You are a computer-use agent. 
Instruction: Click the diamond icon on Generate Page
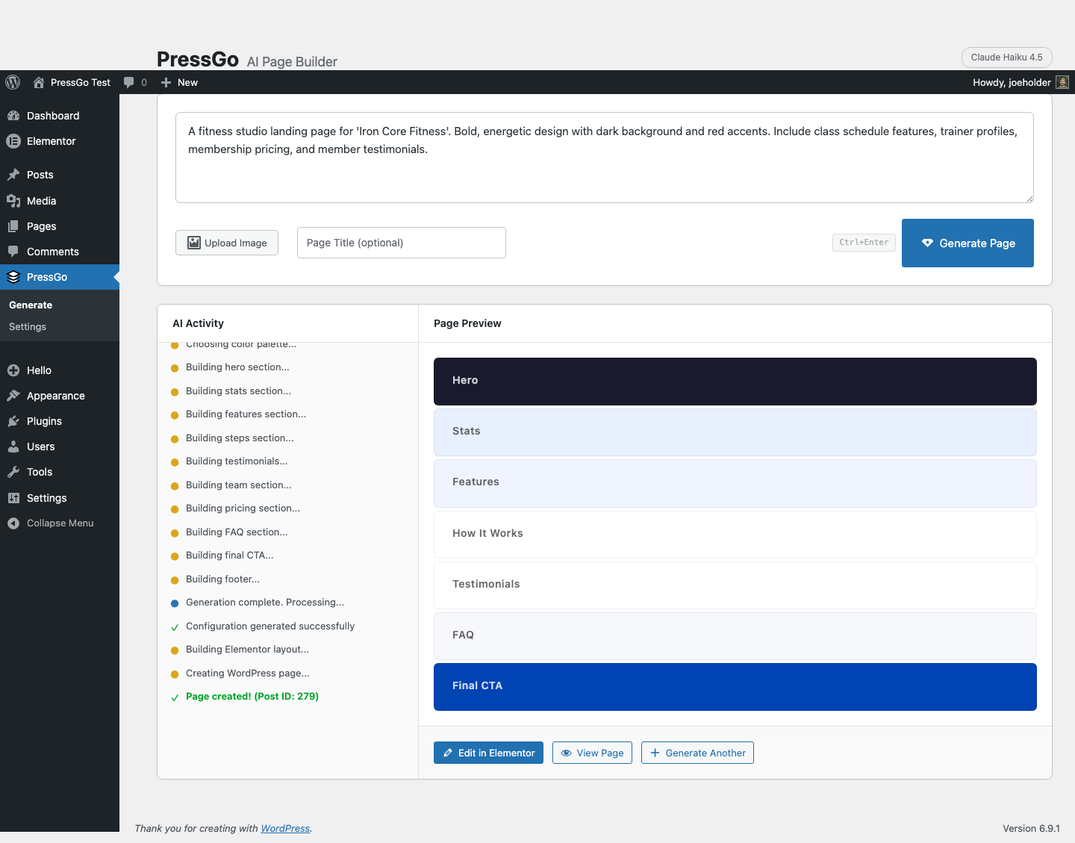[x=927, y=243]
